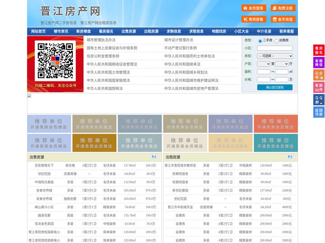The height and width of the screenshot is (243, 325).
Task: Open the 公众号 orange side icon
Action: 319,75
